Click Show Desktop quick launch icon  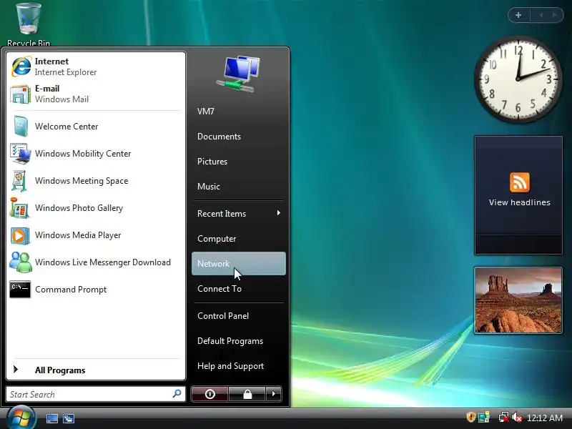pyautogui.click(x=52, y=418)
